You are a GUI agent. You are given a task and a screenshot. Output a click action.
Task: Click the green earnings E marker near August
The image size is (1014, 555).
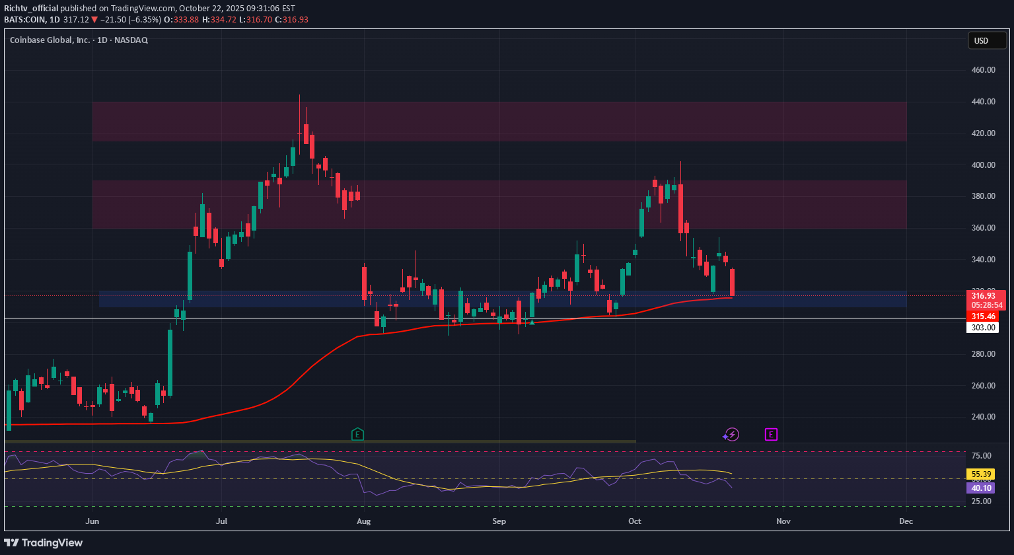pos(357,434)
